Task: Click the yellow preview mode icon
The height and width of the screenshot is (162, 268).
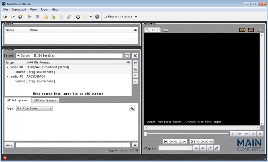Action: pyautogui.click(x=242, y=30)
